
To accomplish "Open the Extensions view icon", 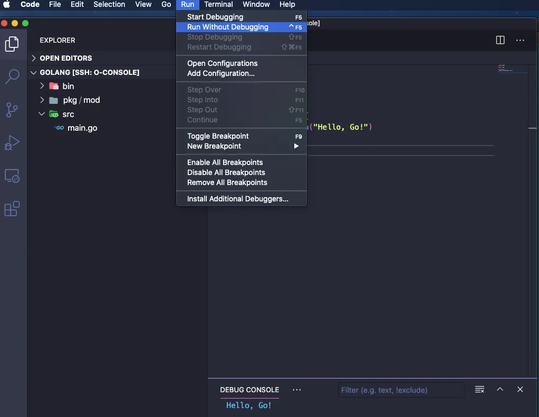I will (12, 209).
